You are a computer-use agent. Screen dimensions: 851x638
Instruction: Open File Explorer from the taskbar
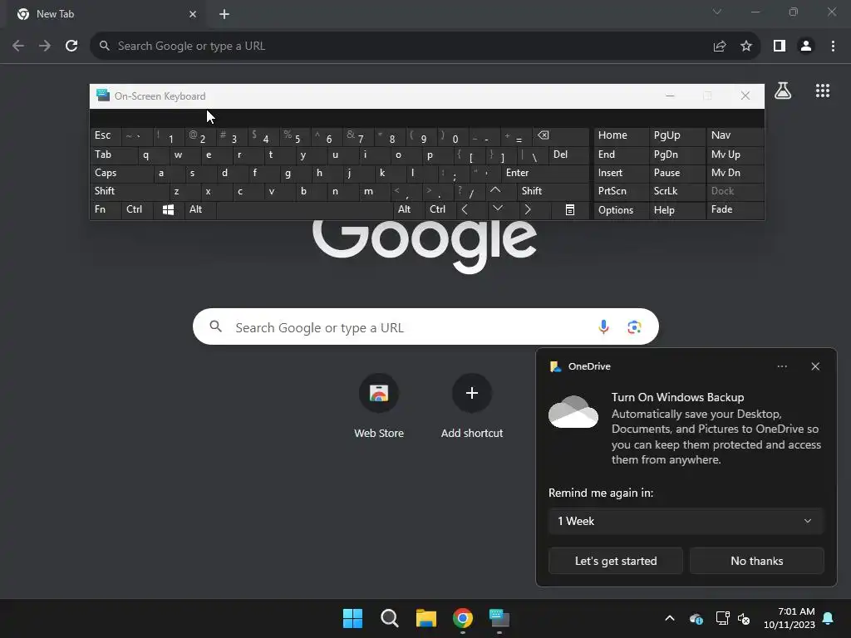pos(426,618)
